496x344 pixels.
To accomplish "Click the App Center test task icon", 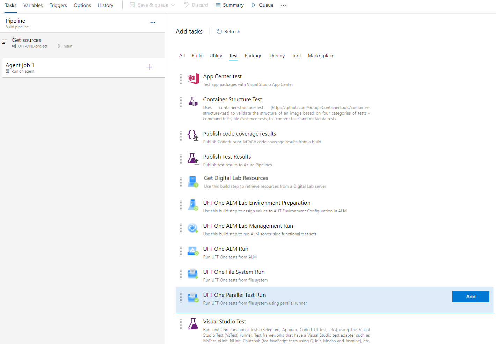I will (x=193, y=79).
